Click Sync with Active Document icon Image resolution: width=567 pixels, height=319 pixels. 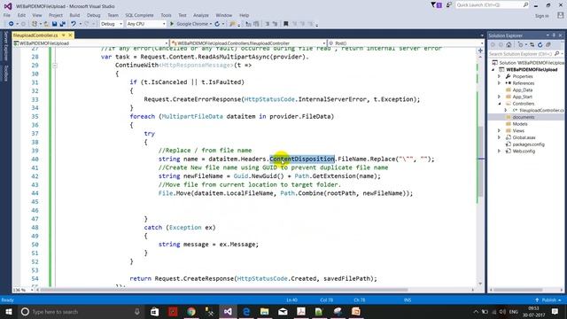click(532, 45)
